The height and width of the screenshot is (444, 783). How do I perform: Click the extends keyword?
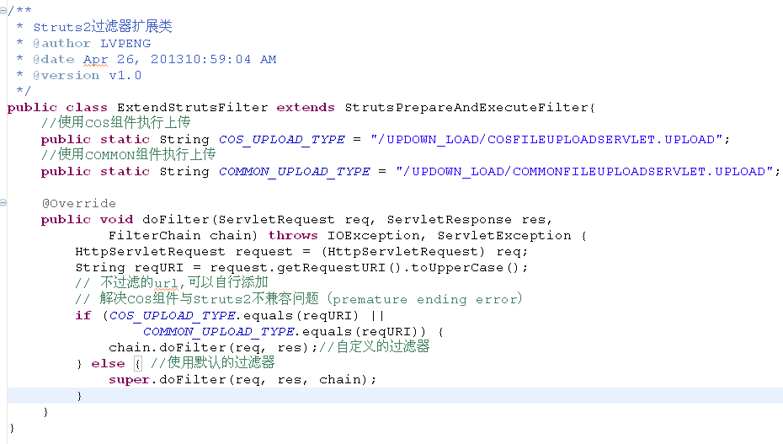(306, 107)
